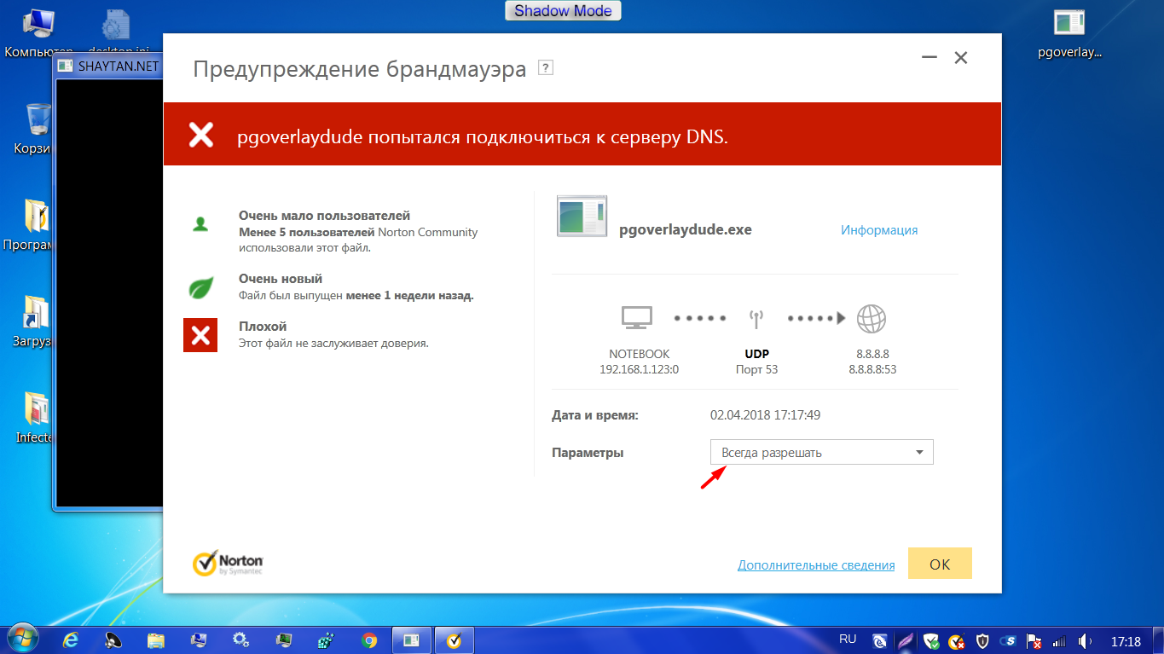This screenshot has height=654, width=1164.
Task: Switch to pgoverlaydude window taskbar button
Action: pos(411,640)
